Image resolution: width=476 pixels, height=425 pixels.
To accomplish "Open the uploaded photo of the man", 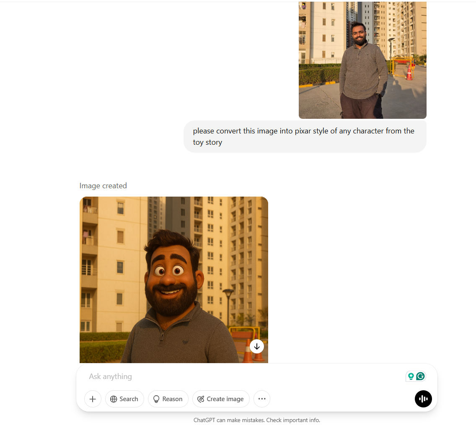I will (362, 60).
